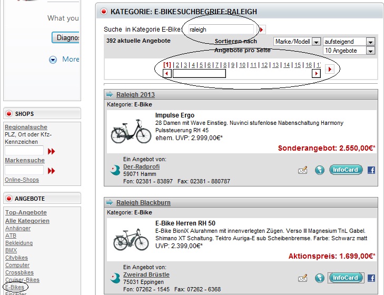
Task: Open the Raleigh Blackburn offer title
Action: coord(143,203)
